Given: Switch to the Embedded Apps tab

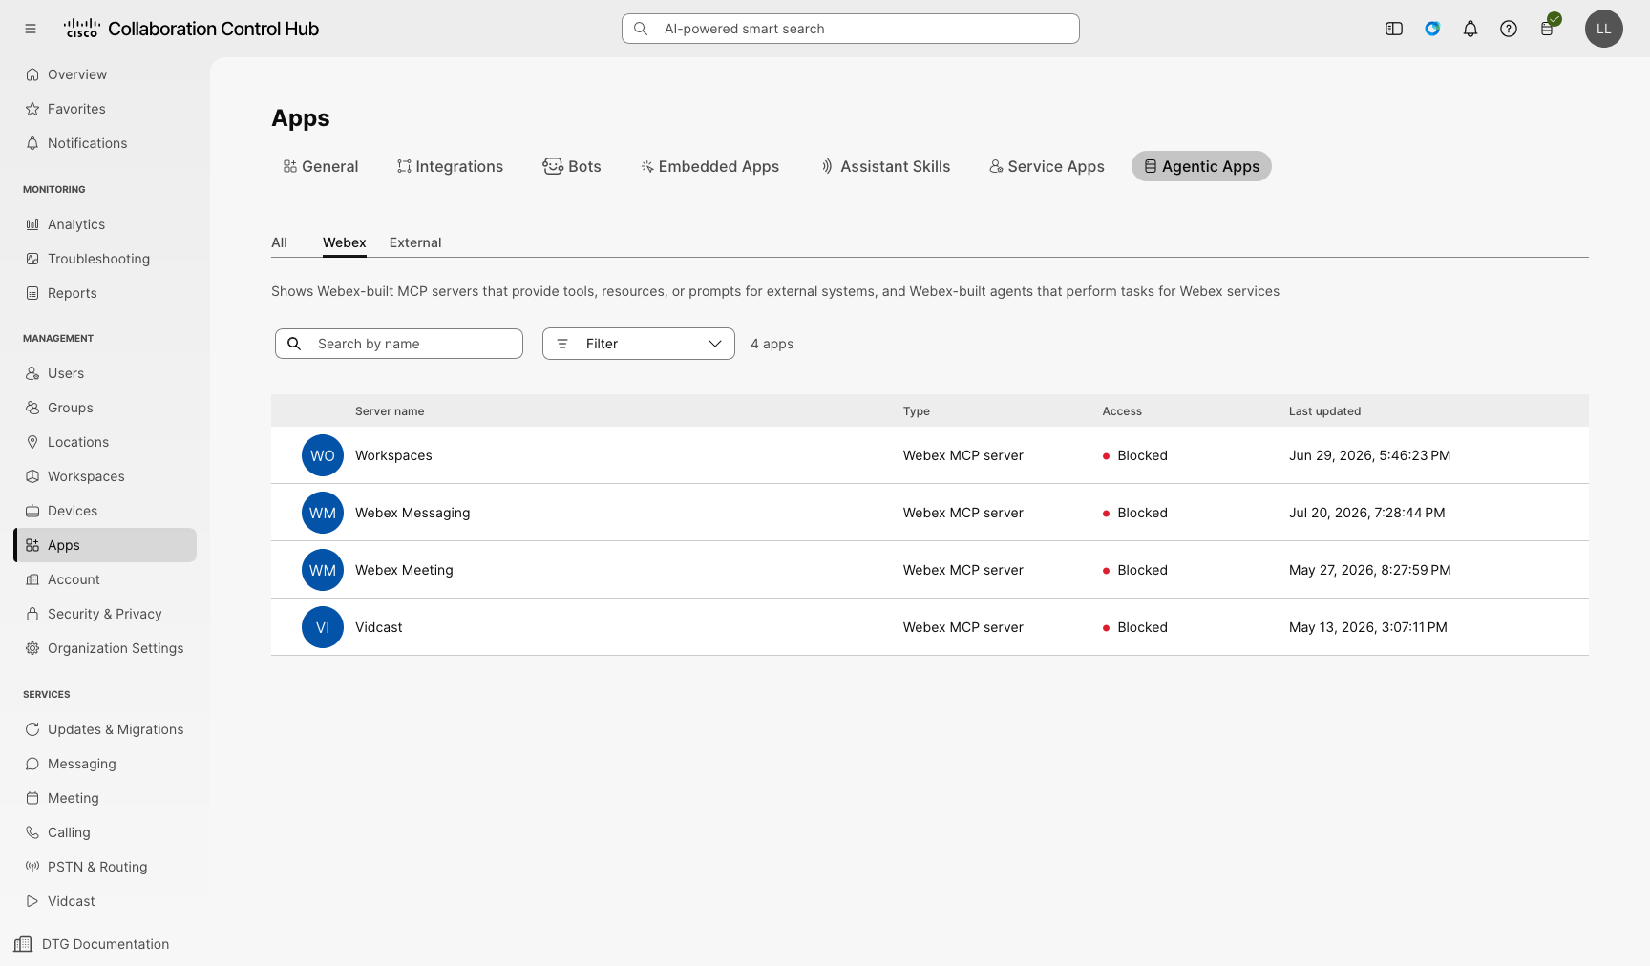Looking at the screenshot, I should pyautogui.click(x=709, y=166).
